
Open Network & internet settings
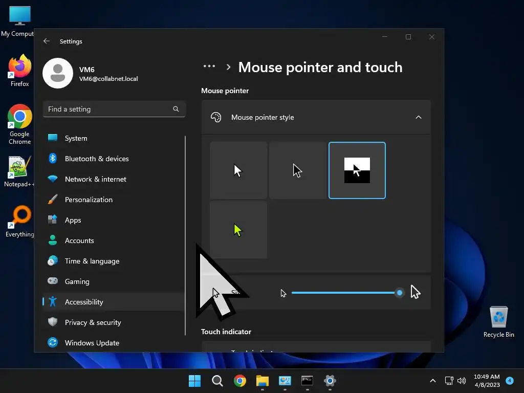coord(114,179)
